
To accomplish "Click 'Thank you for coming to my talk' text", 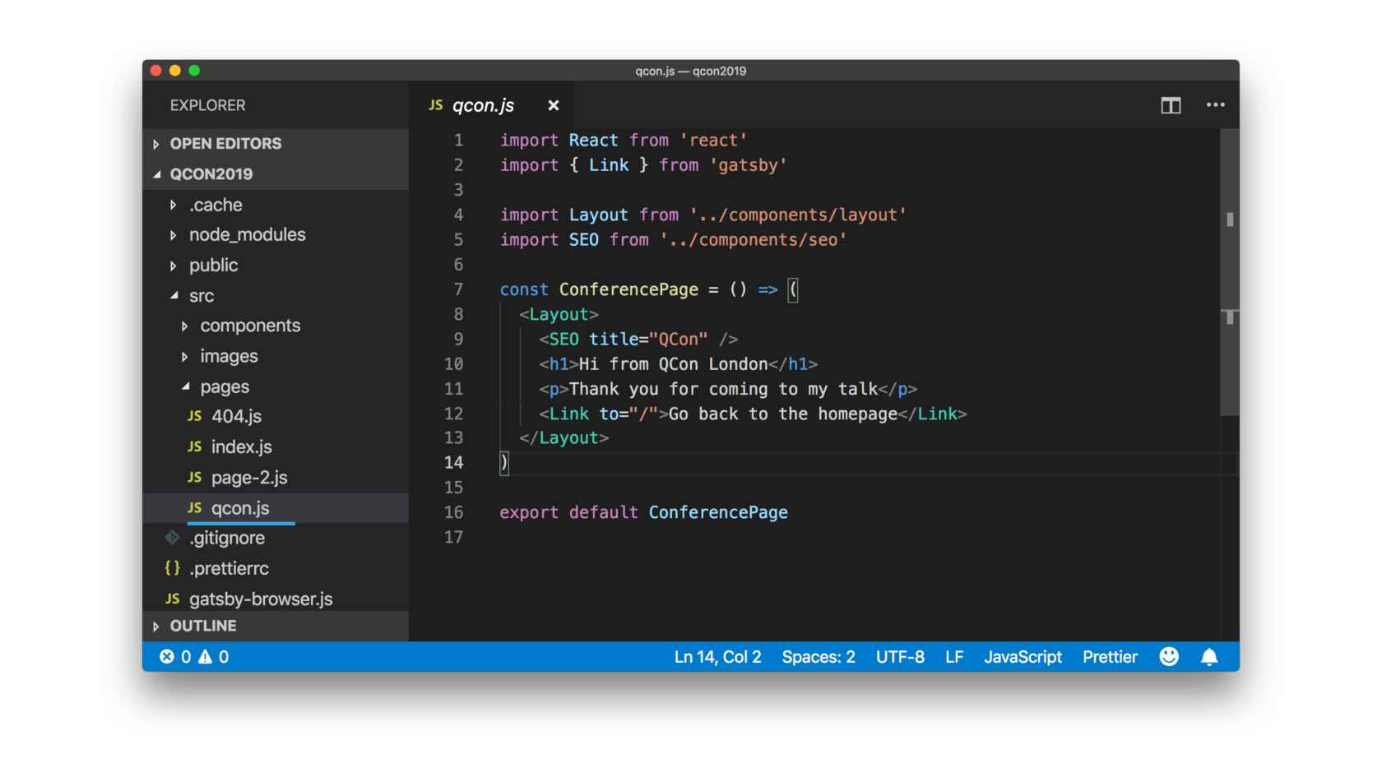I will 723,389.
